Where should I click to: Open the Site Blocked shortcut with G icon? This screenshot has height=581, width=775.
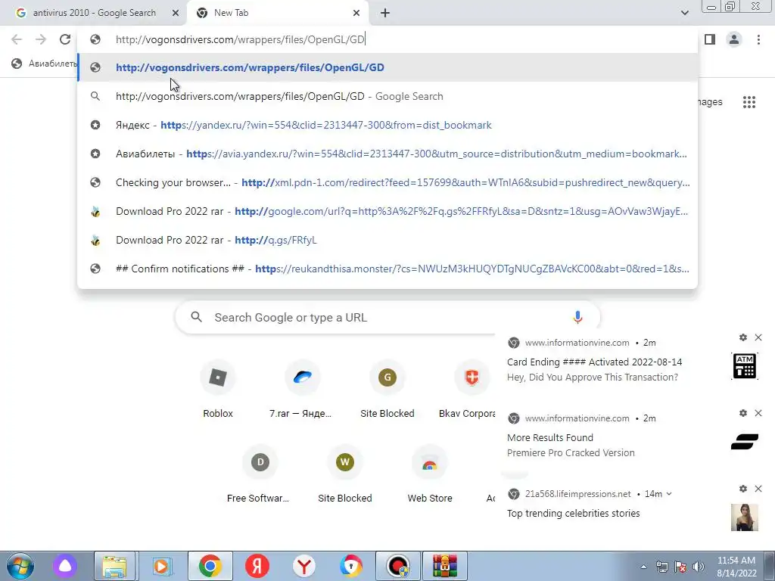pyautogui.click(x=387, y=390)
